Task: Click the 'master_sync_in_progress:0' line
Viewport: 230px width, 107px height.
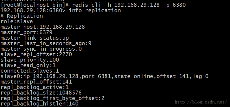Action: pos(41,49)
